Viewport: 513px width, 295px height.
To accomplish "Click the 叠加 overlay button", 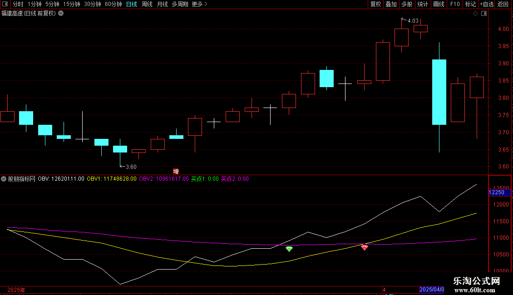I will click(x=391, y=4).
